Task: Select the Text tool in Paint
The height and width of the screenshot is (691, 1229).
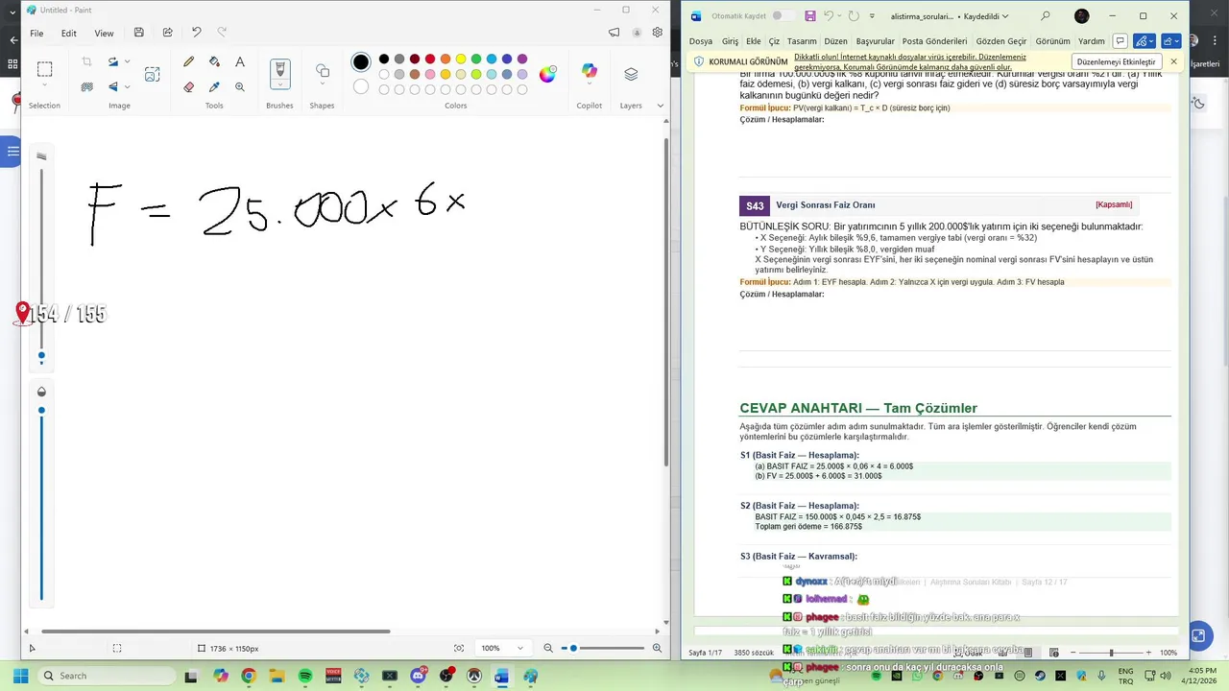Action: click(x=240, y=61)
